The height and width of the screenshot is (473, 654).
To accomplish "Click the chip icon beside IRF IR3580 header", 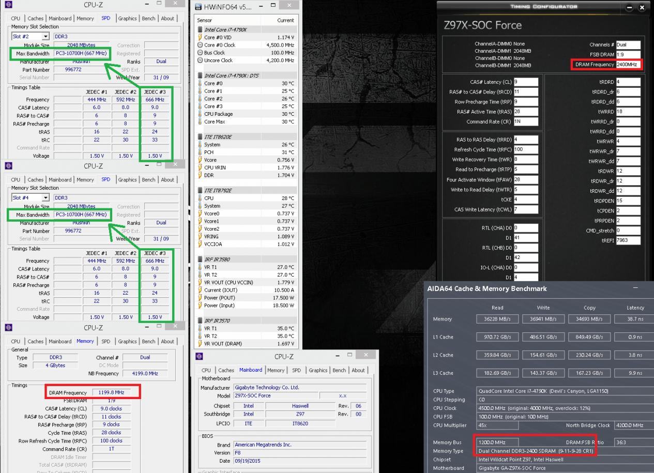I will point(200,260).
